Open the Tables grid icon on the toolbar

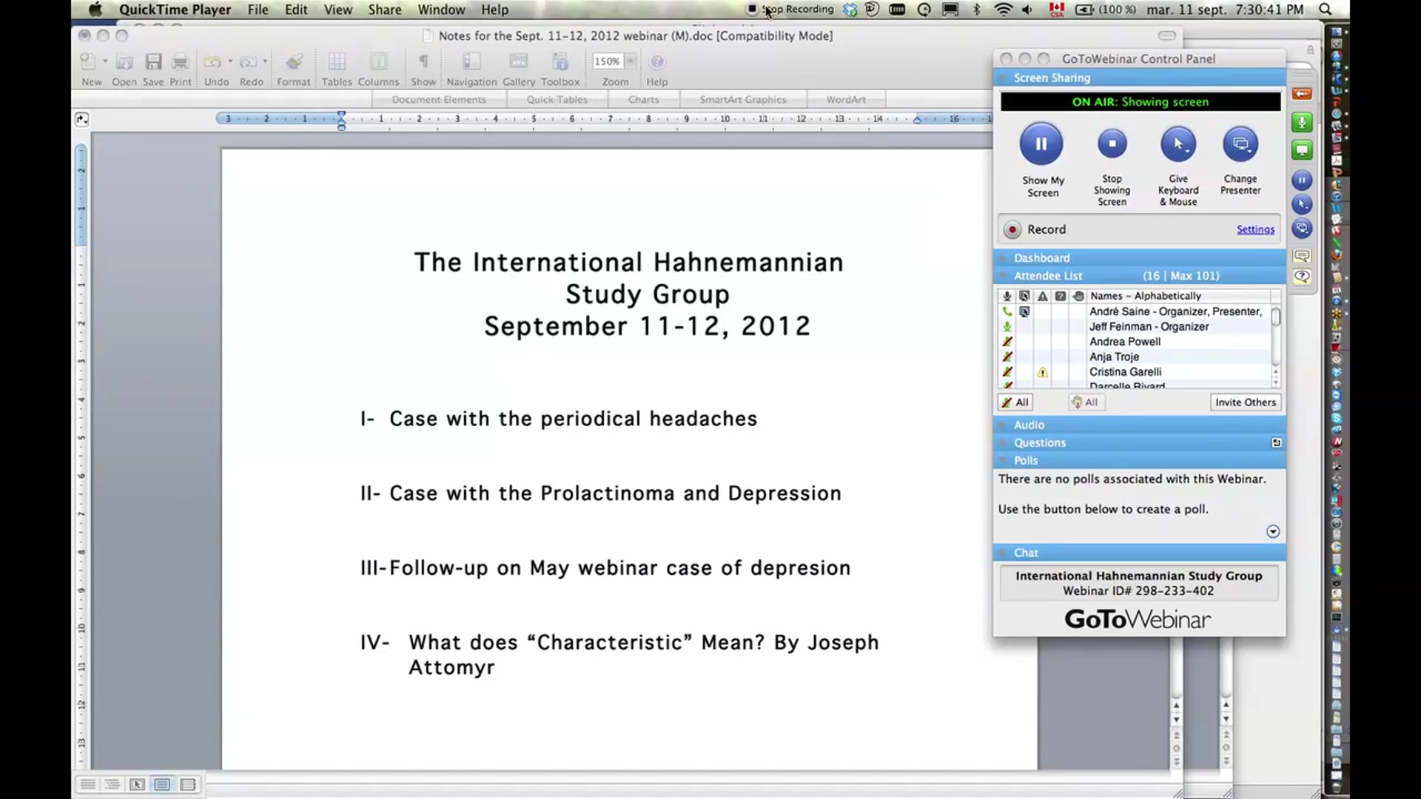(x=337, y=61)
